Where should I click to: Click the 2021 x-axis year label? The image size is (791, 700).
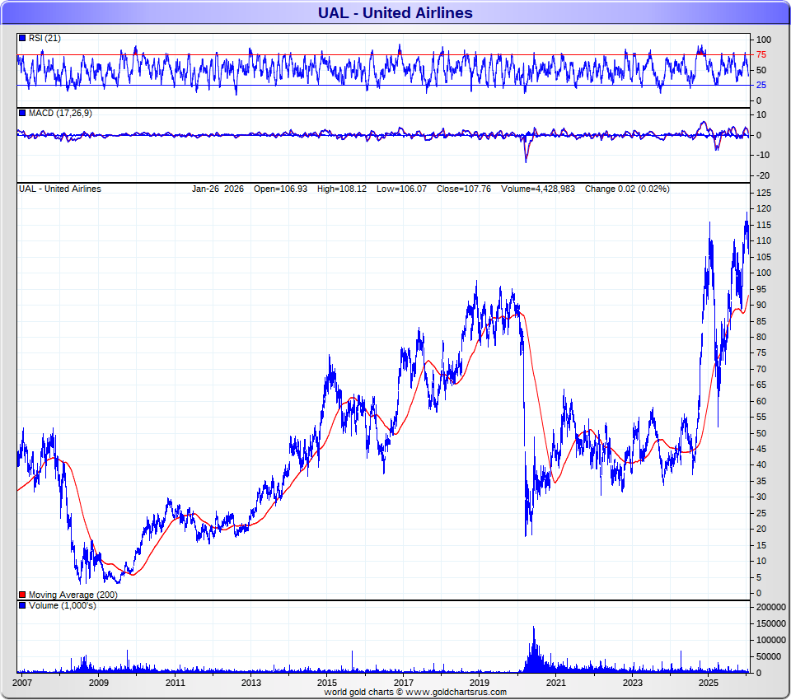556,683
